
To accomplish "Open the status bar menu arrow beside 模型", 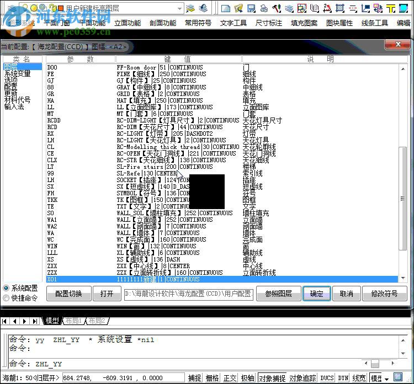I will pos(387,379).
